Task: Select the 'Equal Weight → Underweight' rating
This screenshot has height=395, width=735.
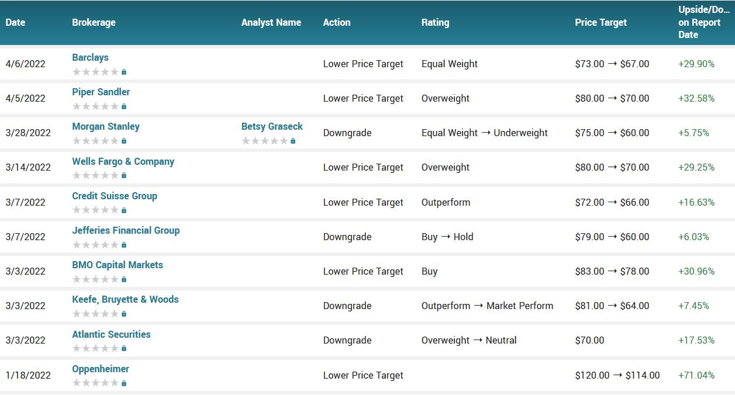Action: coord(485,133)
